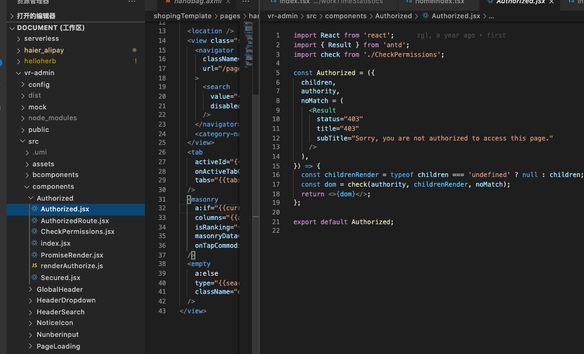Image resolution: width=584 pixels, height=354 pixels.
Task: Click the React icon beside AuthorizedRoute.jsx
Action: pyautogui.click(x=35, y=221)
